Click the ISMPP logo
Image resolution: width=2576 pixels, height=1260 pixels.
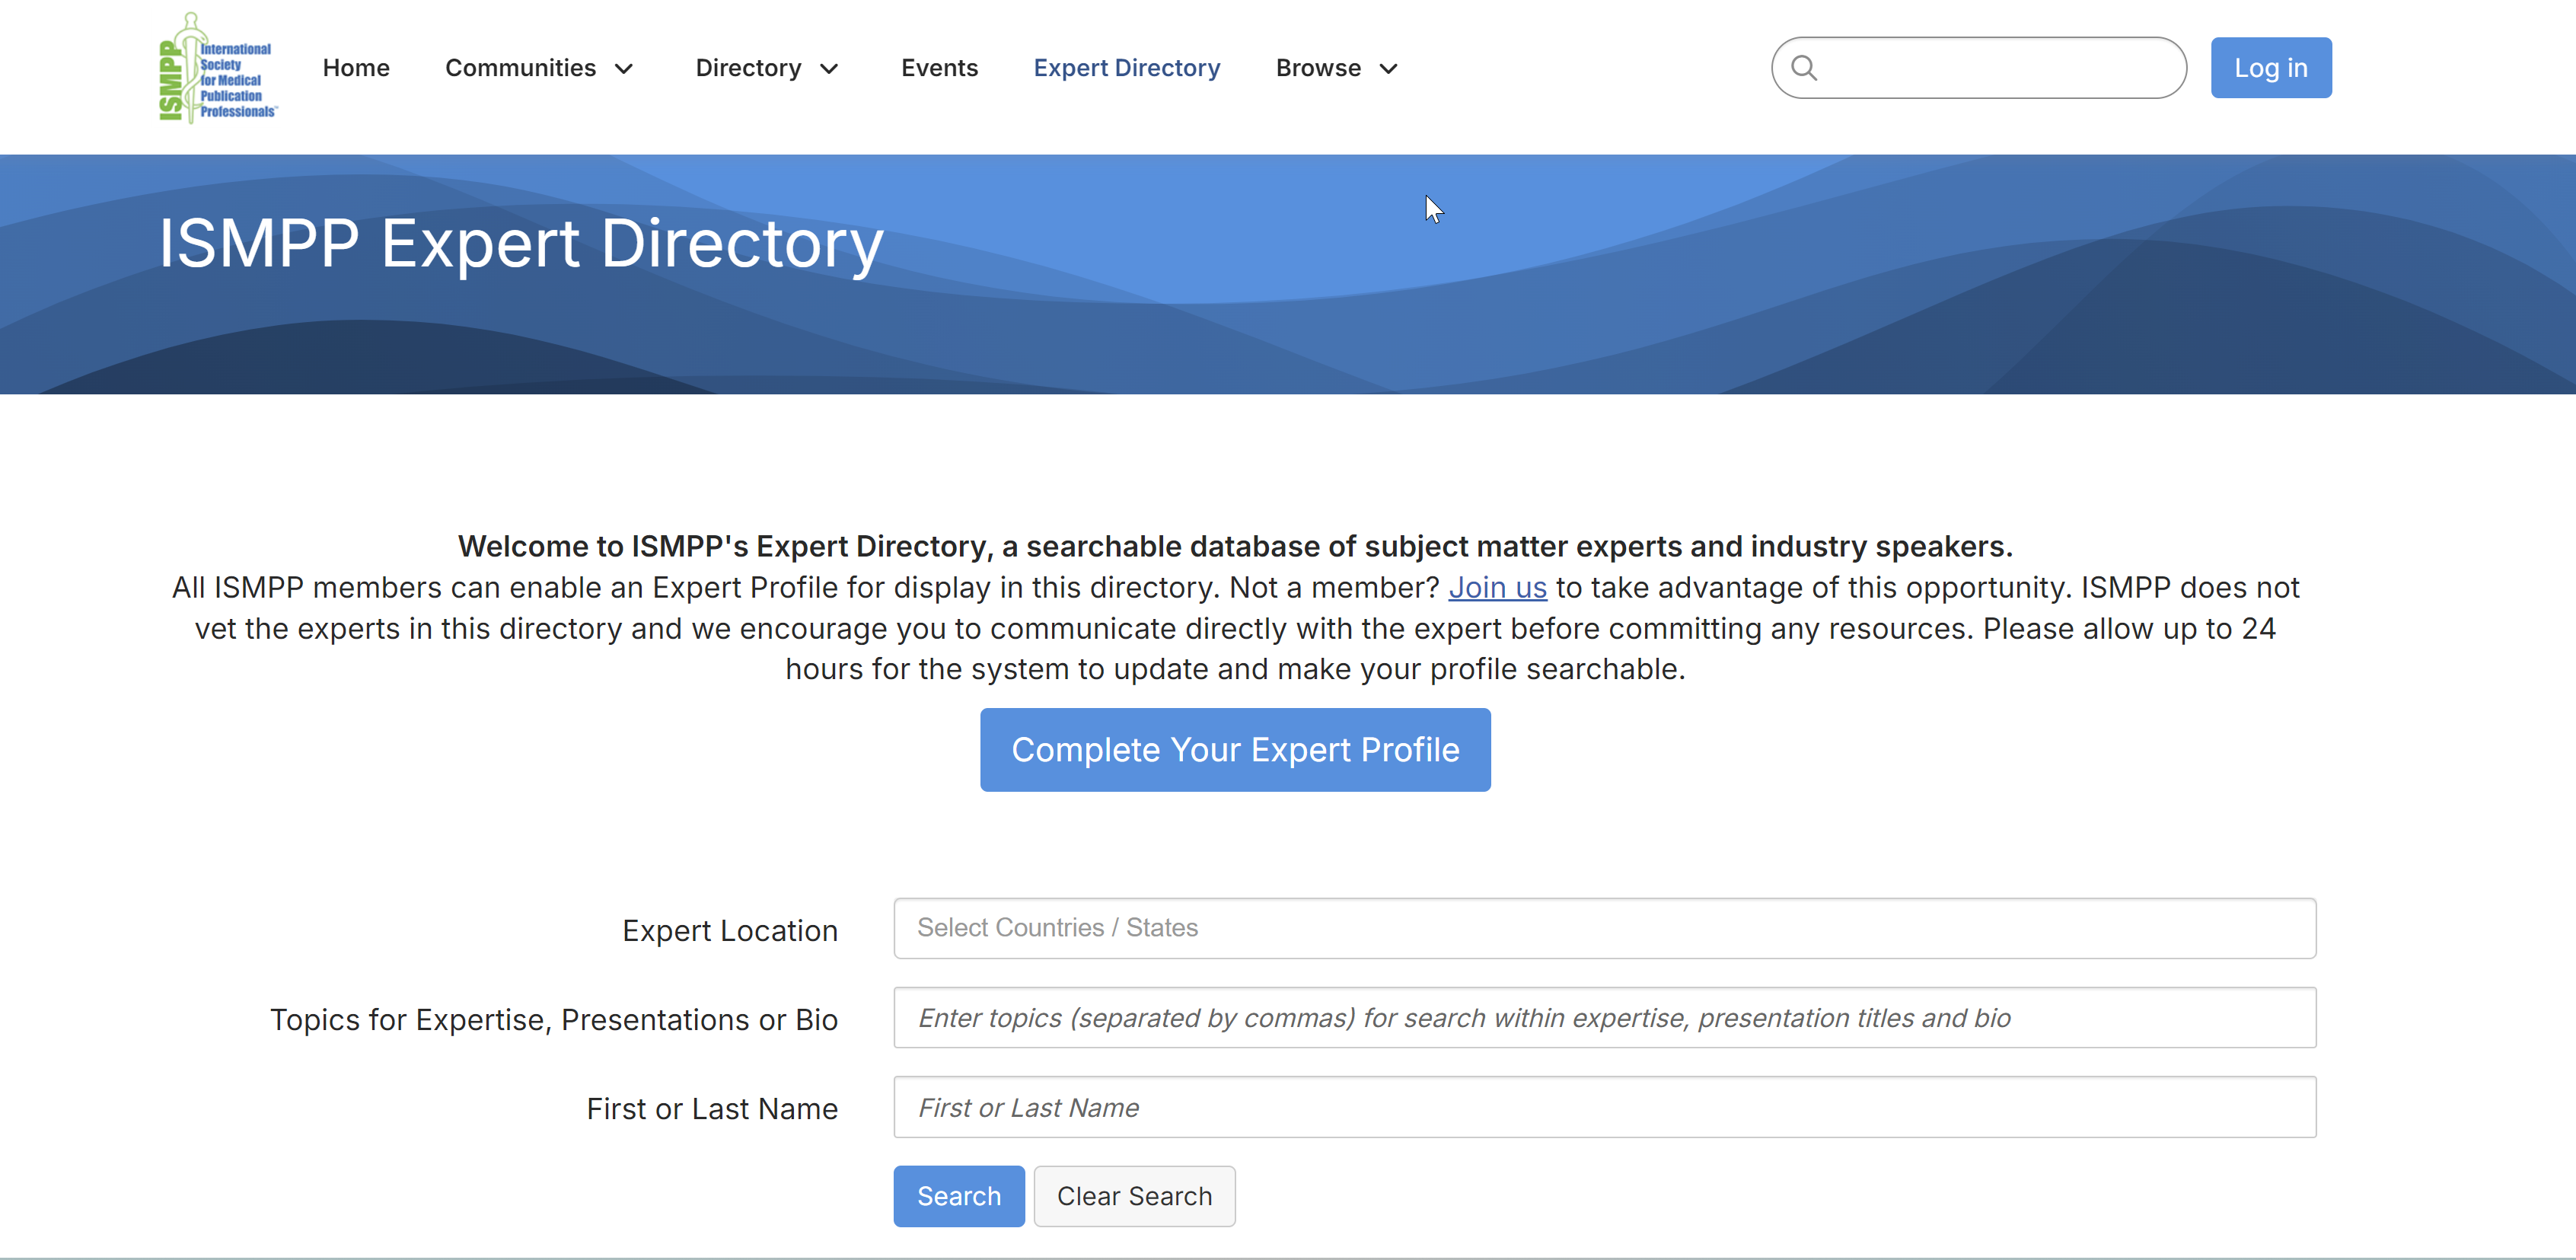click(218, 67)
